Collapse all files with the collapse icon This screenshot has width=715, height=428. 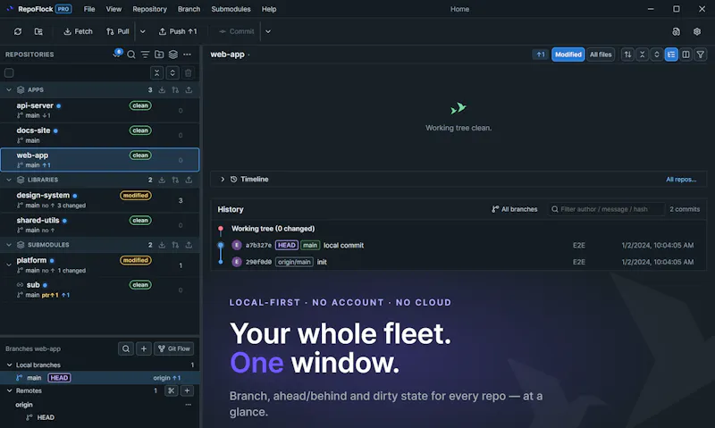[642, 55]
